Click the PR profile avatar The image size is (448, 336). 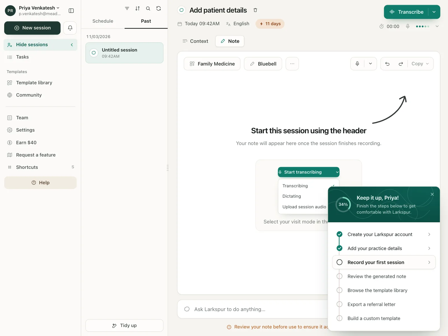[x=10, y=11]
